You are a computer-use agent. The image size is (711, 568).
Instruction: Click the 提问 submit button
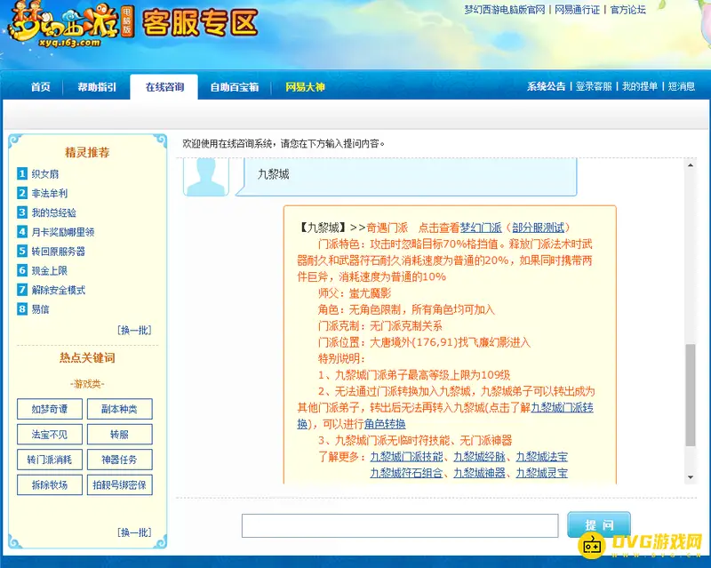click(599, 525)
